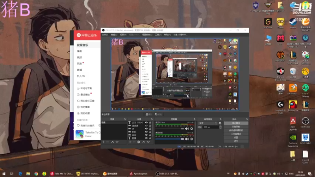Image resolution: width=315 pixels, height=177 pixels.
Task: Open the scene transition properties gear
Action: (220, 123)
